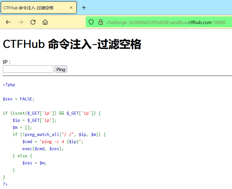Open tracking protection shield icon
232x189 pixels.
tap(91, 22)
